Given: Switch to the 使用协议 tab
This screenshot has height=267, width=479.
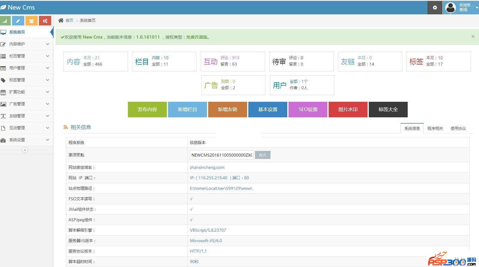Looking at the screenshot, I should point(458,128).
